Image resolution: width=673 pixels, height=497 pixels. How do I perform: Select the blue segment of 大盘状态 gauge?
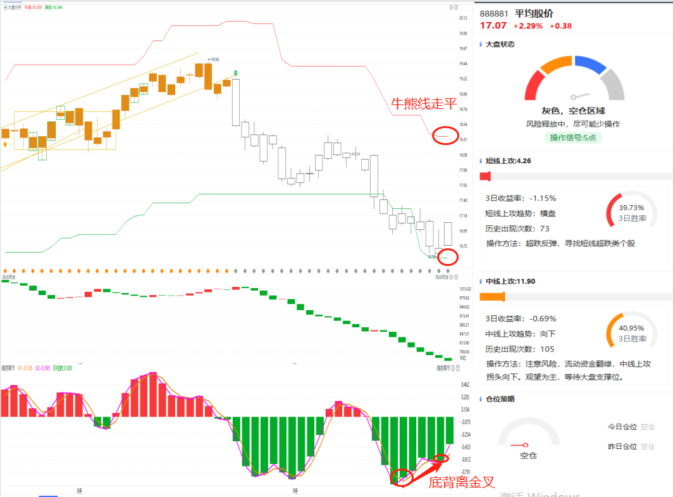(591, 64)
